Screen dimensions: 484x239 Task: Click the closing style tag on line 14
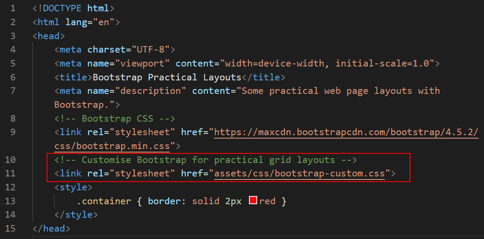(76, 215)
